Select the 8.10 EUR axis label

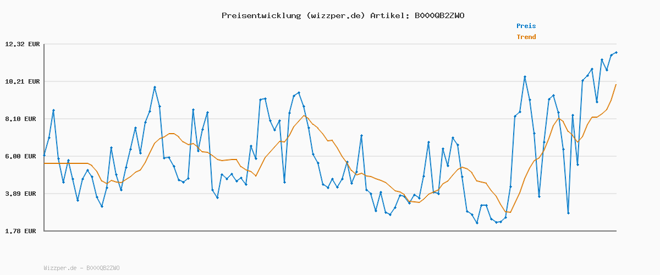(x=23, y=119)
